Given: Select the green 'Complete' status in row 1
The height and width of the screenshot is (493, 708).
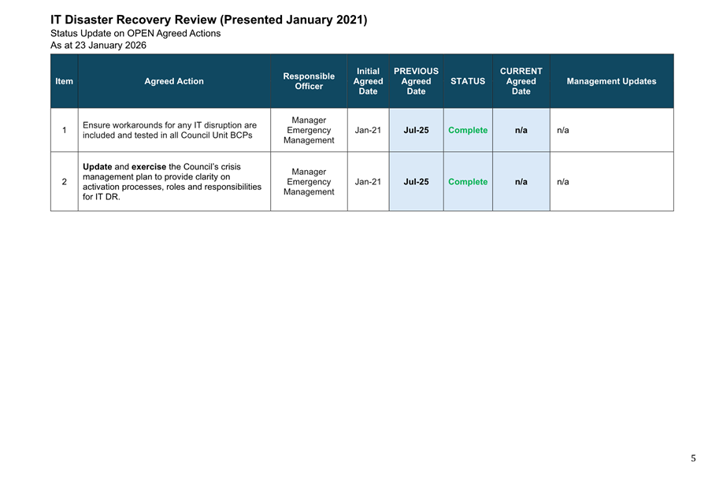Looking at the screenshot, I should [468, 130].
